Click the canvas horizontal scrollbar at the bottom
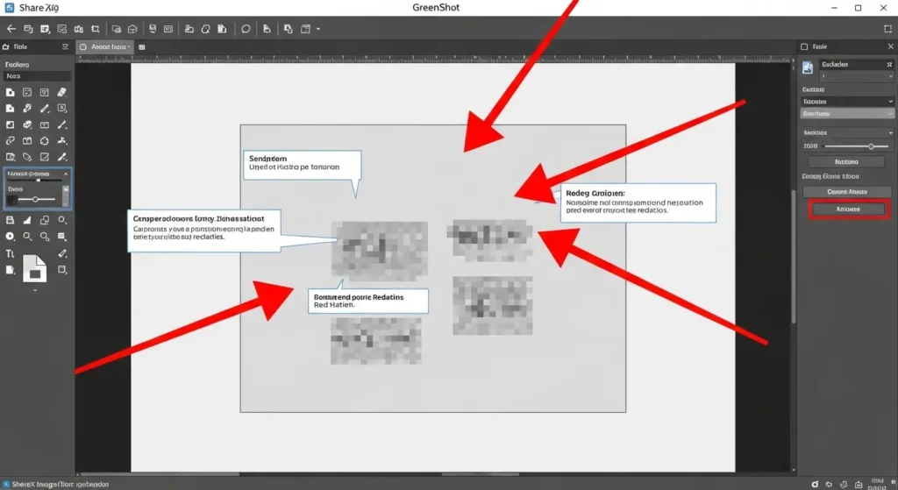898x490 pixels. 480,474
